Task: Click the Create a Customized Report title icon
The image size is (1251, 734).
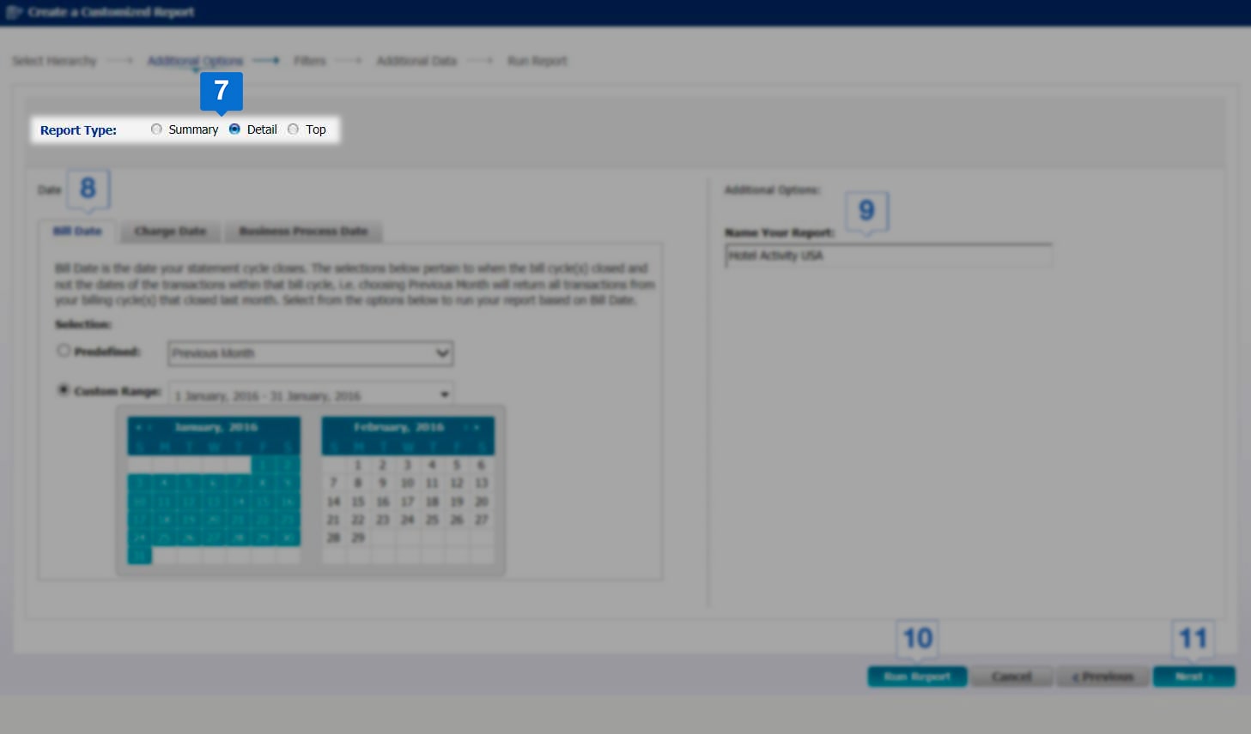Action: click(x=14, y=12)
